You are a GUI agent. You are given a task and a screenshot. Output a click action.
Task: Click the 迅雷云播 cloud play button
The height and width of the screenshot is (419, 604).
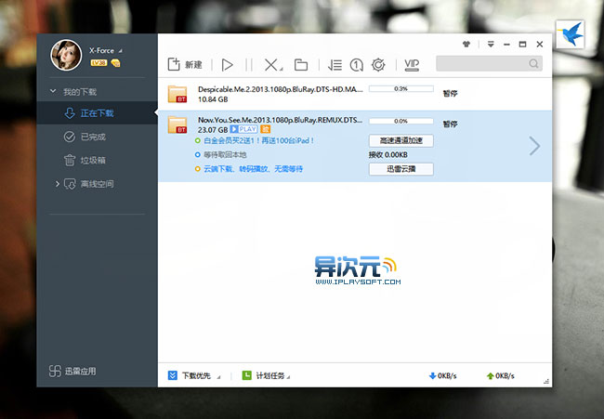click(x=401, y=169)
